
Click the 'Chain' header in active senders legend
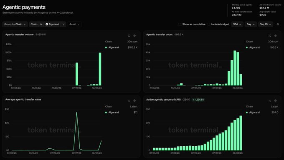(249, 106)
